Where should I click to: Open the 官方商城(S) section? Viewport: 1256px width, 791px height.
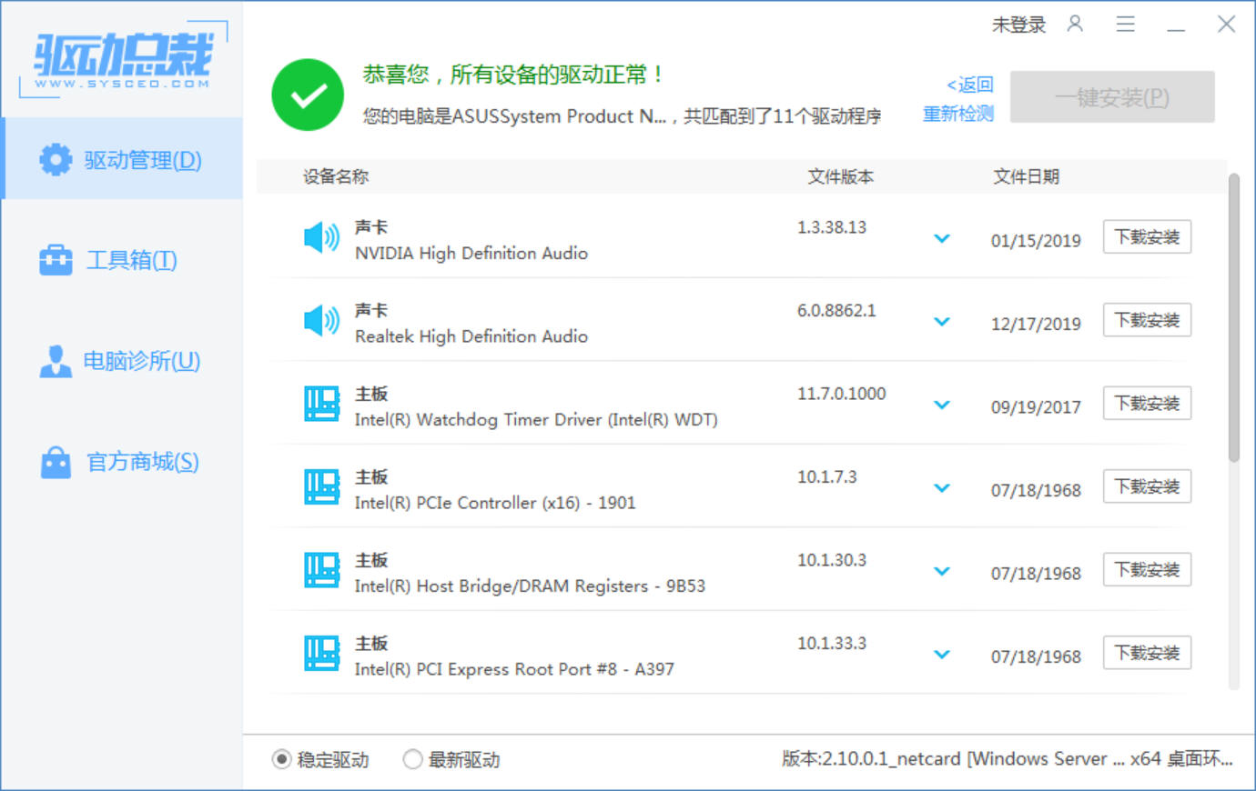(x=123, y=462)
